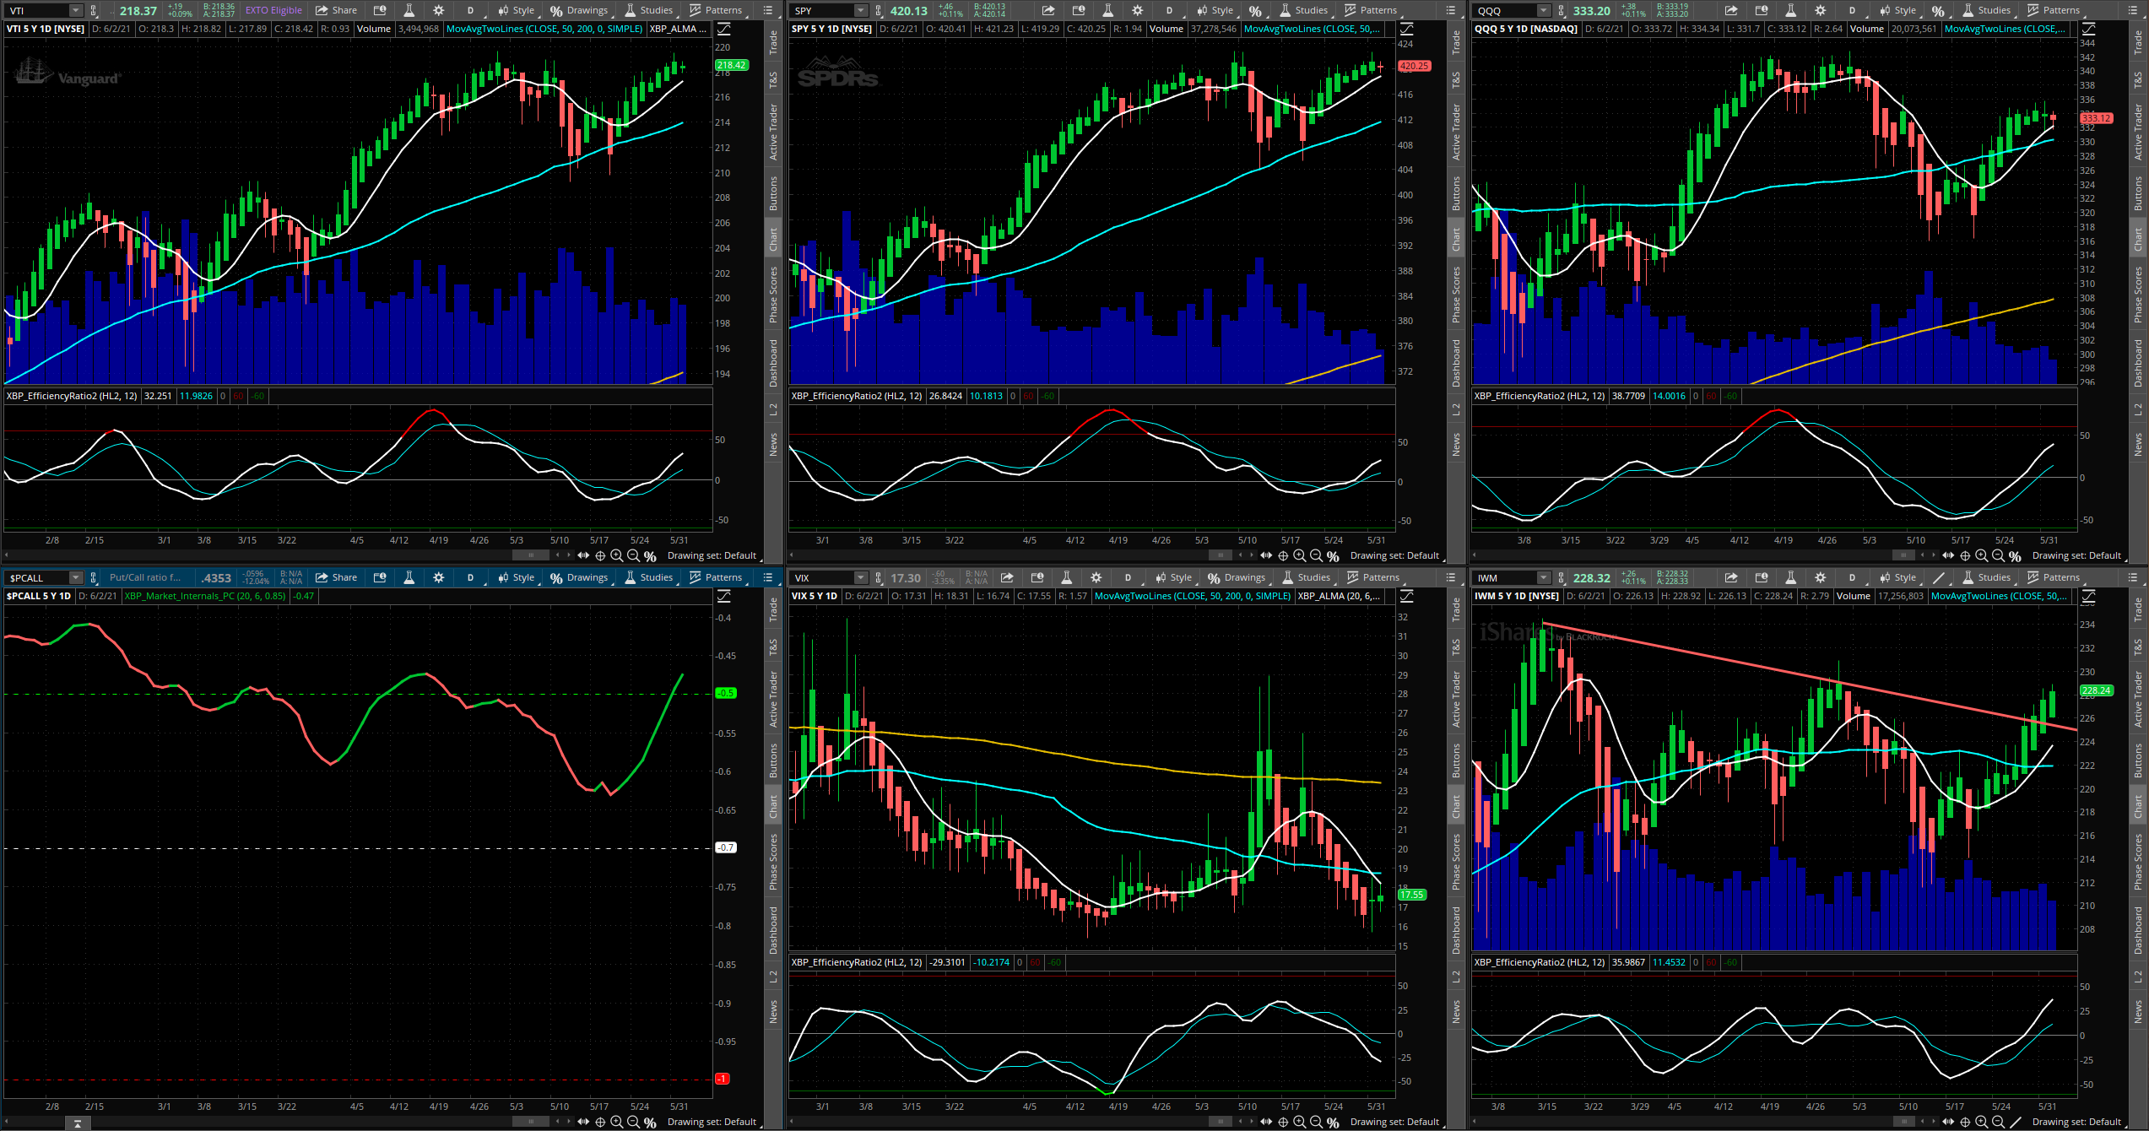Click the Style button in VIX toolbar
The image size is (2149, 1131).
pyautogui.click(x=1173, y=577)
